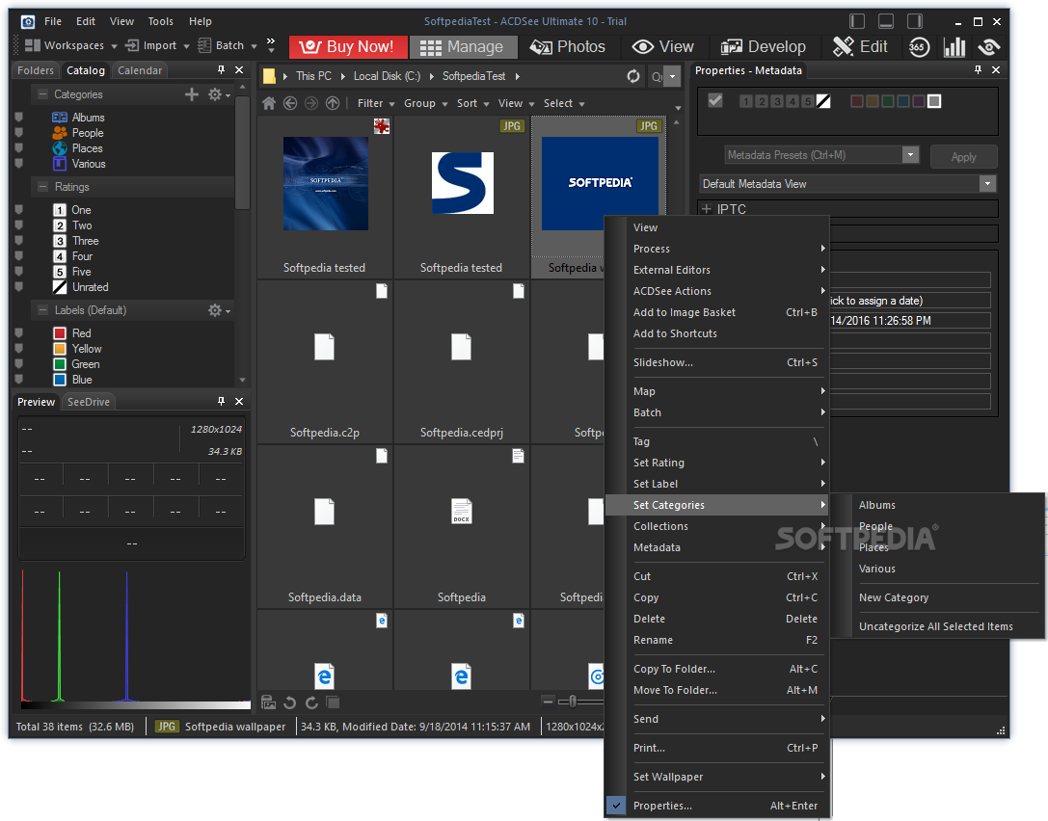Screen dimensions: 1048x821
Task: Switch to the Folders tab
Action: click(x=36, y=70)
